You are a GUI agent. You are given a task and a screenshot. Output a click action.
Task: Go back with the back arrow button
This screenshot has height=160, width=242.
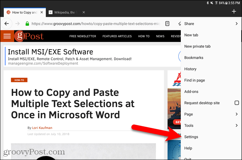[7, 23]
